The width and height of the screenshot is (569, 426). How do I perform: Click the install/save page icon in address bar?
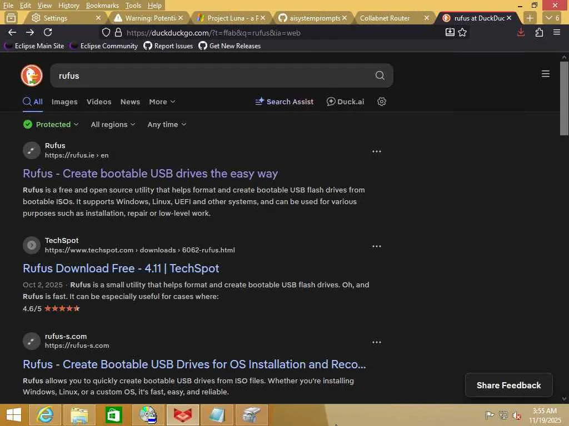pyautogui.click(x=450, y=33)
